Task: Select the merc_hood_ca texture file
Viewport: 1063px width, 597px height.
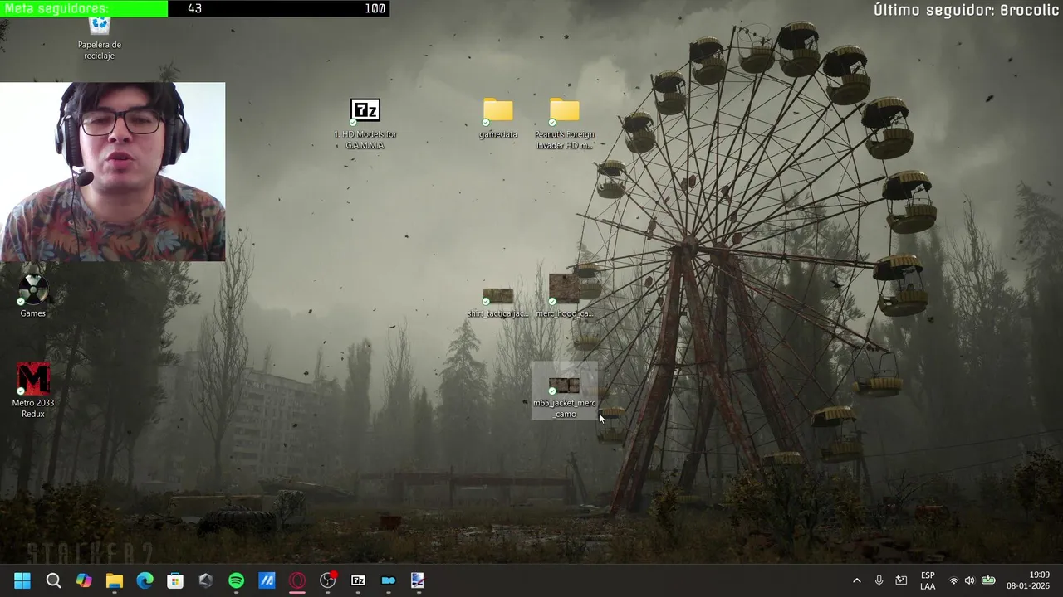Action: 565,297
